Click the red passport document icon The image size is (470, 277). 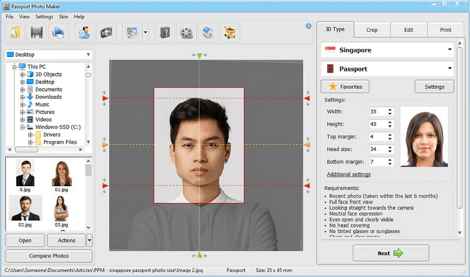tap(330, 69)
